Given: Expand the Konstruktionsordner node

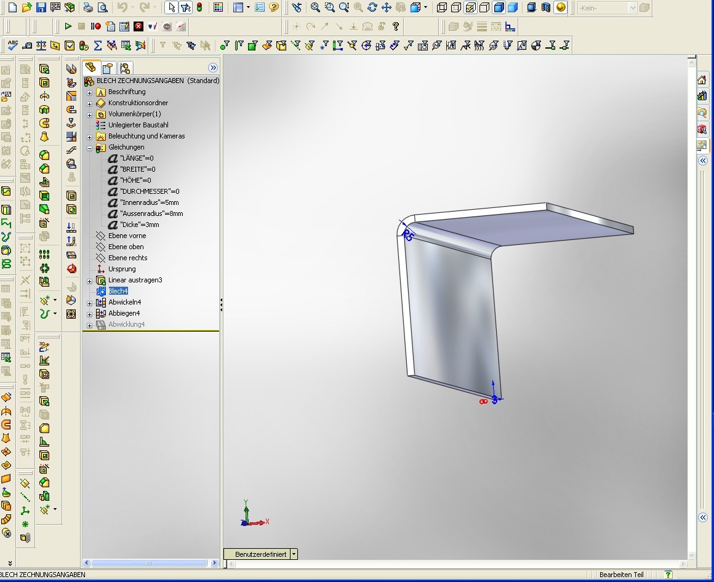Looking at the screenshot, I should pyautogui.click(x=90, y=103).
